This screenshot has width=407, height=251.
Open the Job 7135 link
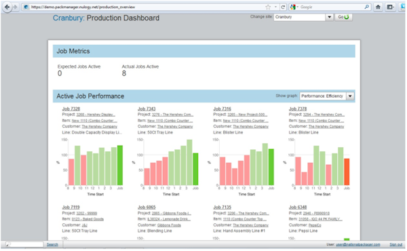222,207
